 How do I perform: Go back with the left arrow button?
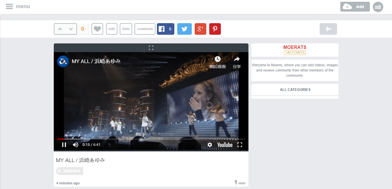pos(328,29)
